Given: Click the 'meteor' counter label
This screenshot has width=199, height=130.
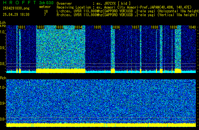Looking at the screenshot, I should (45, 7).
